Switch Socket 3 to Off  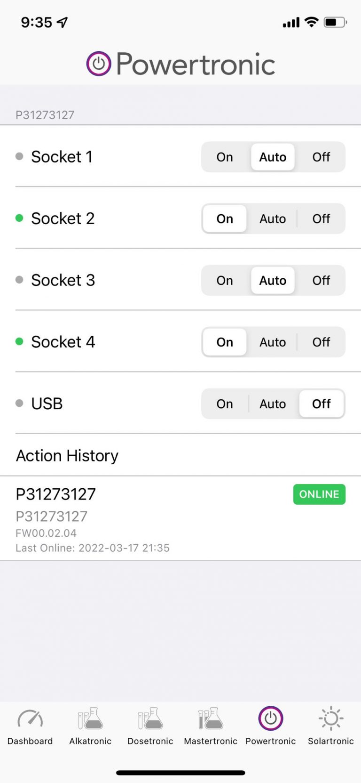[x=321, y=281]
